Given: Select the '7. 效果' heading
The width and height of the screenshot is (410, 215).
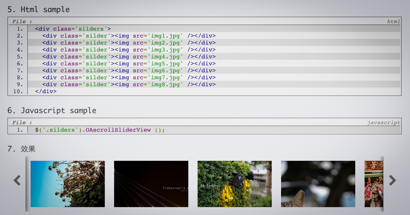Looking at the screenshot, I should (x=22, y=149).
